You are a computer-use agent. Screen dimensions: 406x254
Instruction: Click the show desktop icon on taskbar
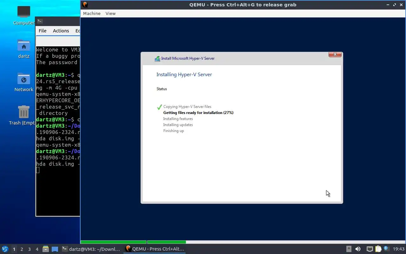point(55,249)
